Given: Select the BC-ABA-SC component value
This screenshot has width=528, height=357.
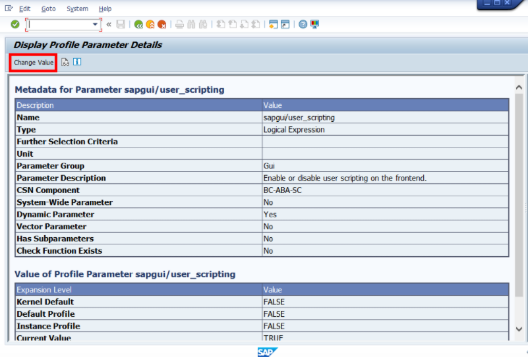Looking at the screenshot, I should tap(385, 190).
